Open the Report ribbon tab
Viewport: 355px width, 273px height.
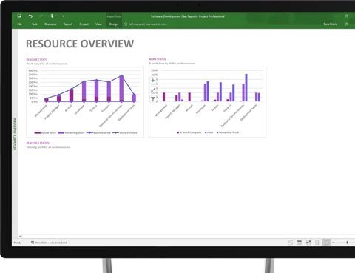[x=68, y=24]
